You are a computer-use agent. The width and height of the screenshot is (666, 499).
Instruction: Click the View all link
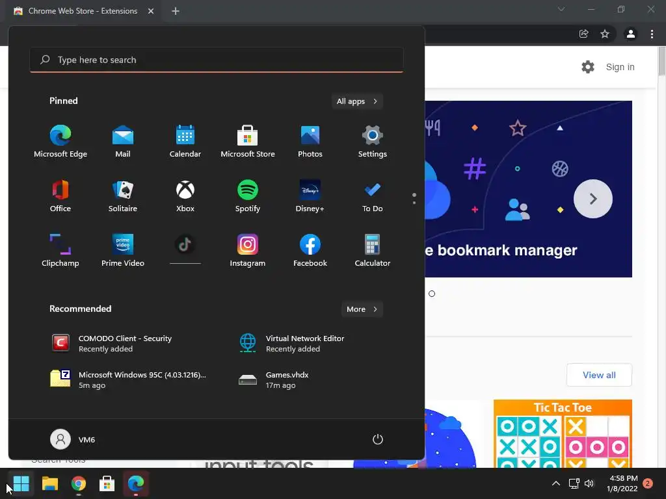[599, 375]
